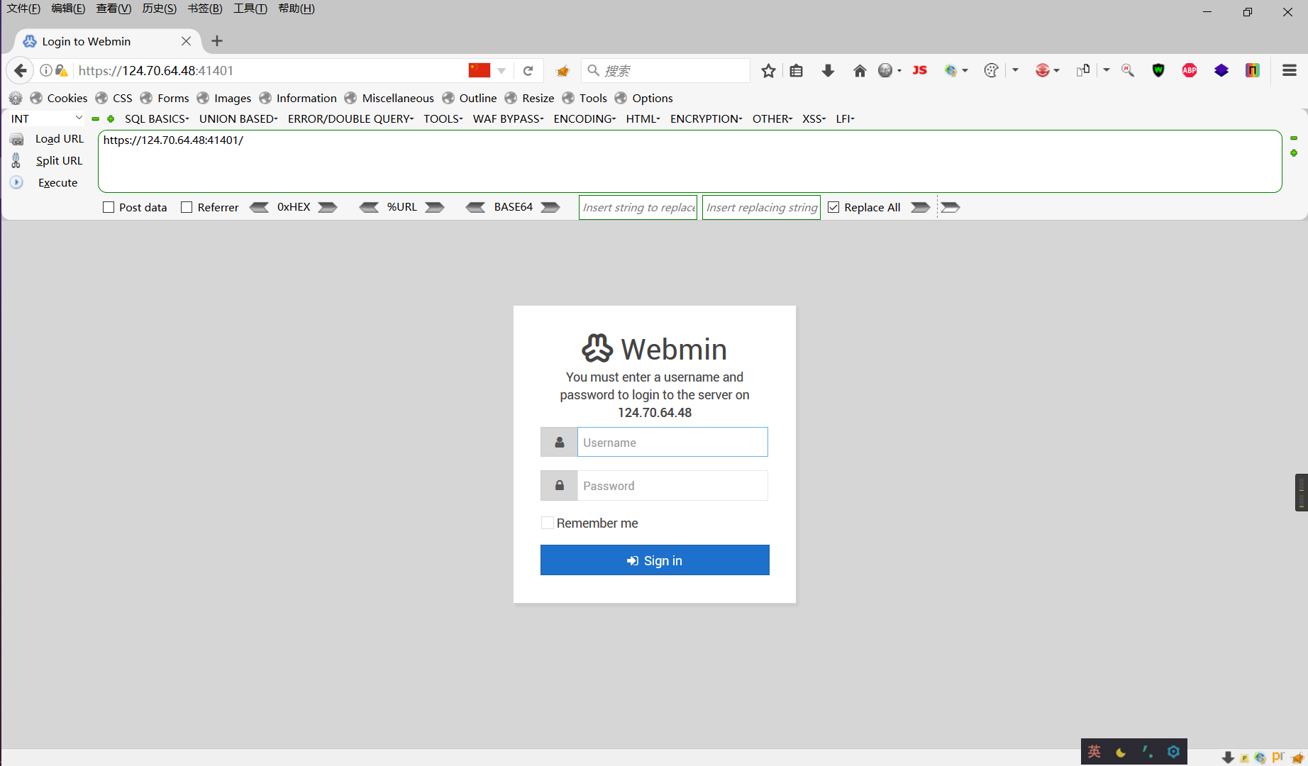Click the browser back arrow button
This screenshot has width=1308, height=766.
(x=21, y=70)
